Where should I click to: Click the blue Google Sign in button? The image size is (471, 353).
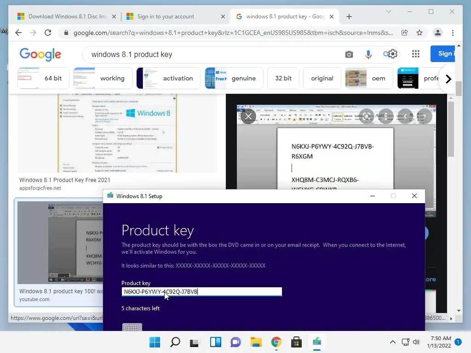pyautogui.click(x=443, y=54)
